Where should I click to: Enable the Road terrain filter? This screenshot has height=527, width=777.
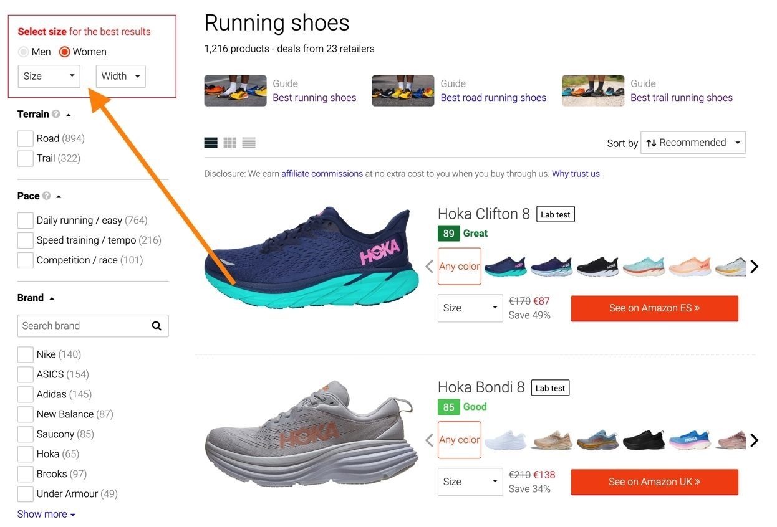pyautogui.click(x=25, y=138)
